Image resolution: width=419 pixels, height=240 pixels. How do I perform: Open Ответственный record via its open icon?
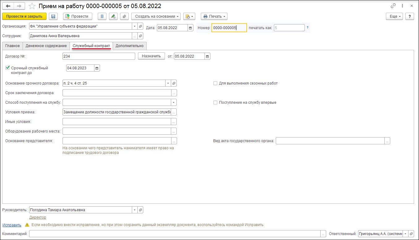pos(411,234)
